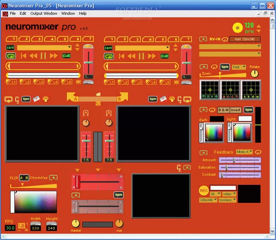The image size is (276, 240).
Task: Click the right deck CUE button
Action: pyautogui.click(x=164, y=56)
